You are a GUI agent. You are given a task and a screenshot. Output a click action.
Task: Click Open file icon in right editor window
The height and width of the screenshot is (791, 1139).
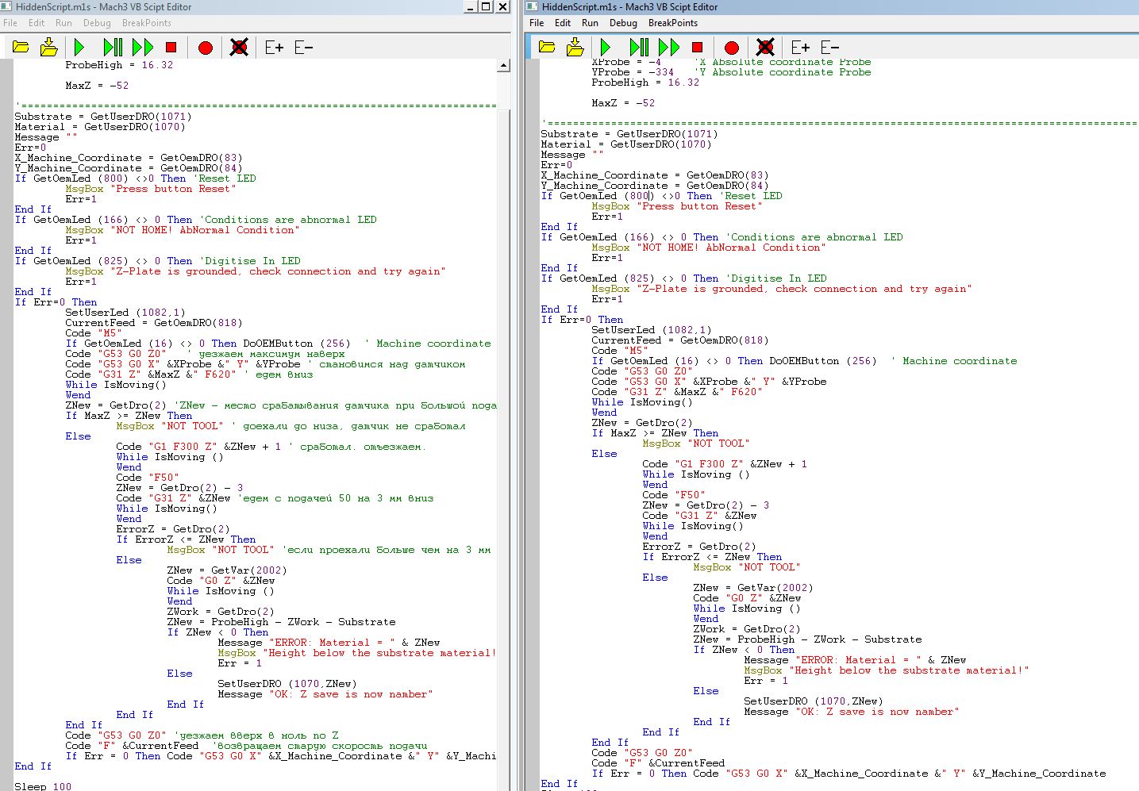(547, 48)
